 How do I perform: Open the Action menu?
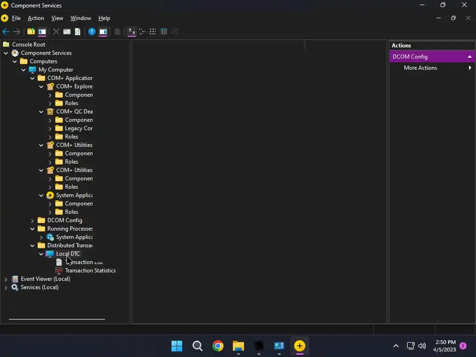click(36, 18)
